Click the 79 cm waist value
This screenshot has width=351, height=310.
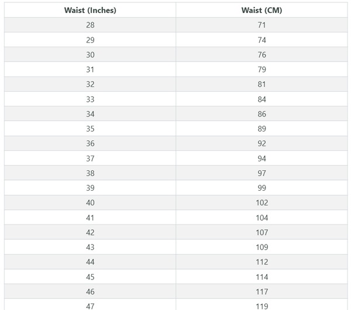click(261, 70)
